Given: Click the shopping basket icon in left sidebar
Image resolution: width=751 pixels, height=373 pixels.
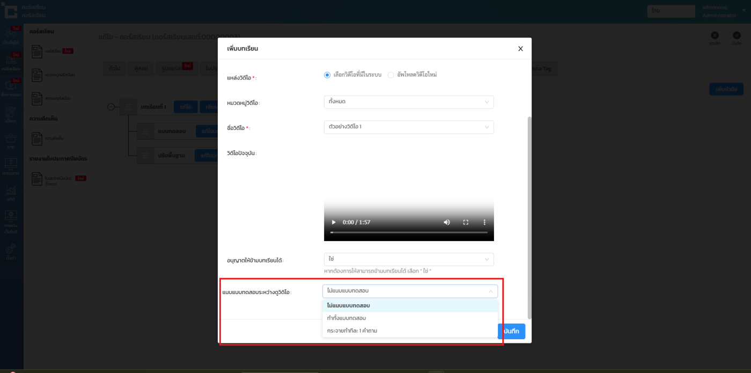Looking at the screenshot, I should click(11, 138).
